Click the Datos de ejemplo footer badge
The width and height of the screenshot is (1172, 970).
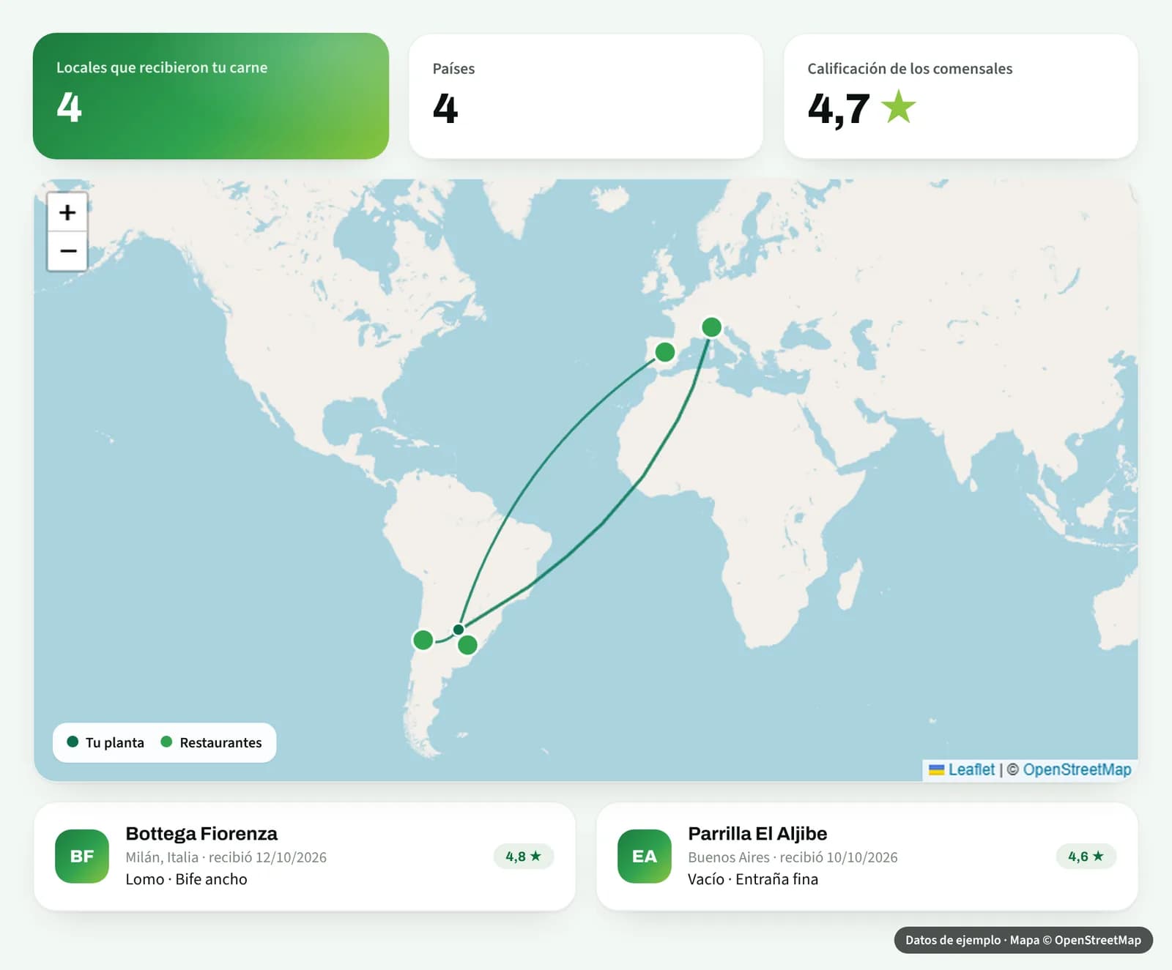[1023, 940]
